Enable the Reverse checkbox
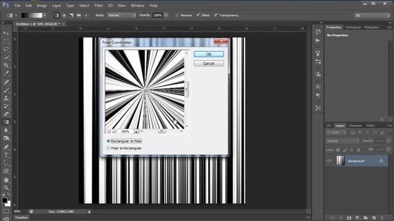Viewport: 394px width, 221px height. (177, 15)
